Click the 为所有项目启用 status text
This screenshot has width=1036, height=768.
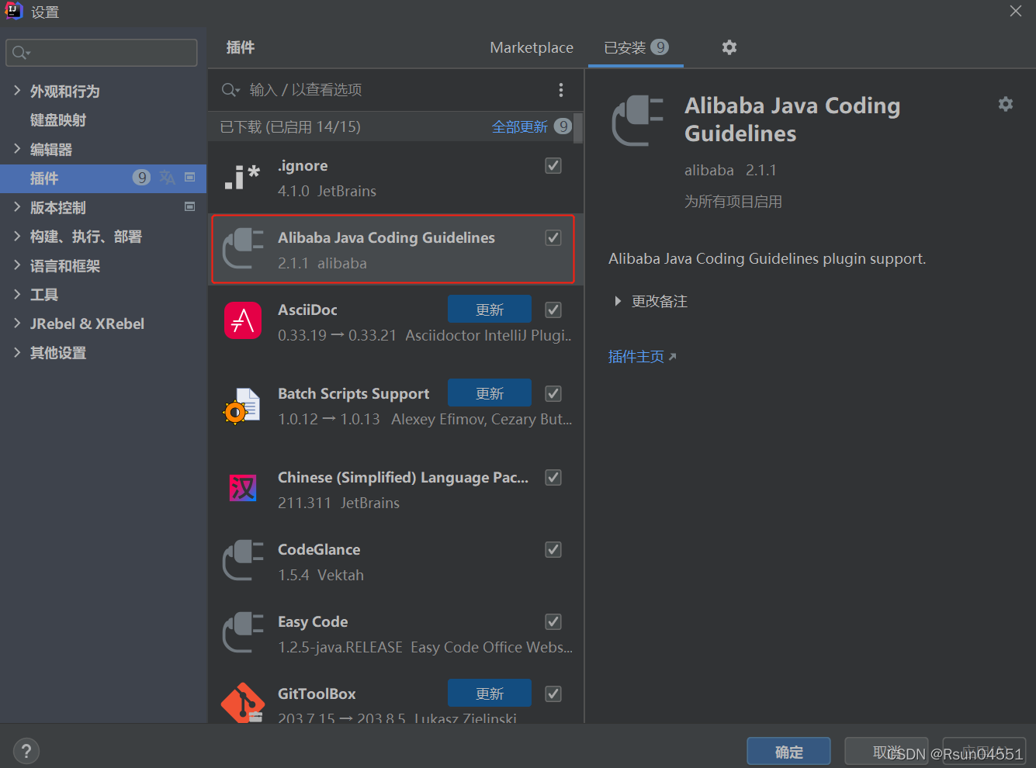pos(733,202)
